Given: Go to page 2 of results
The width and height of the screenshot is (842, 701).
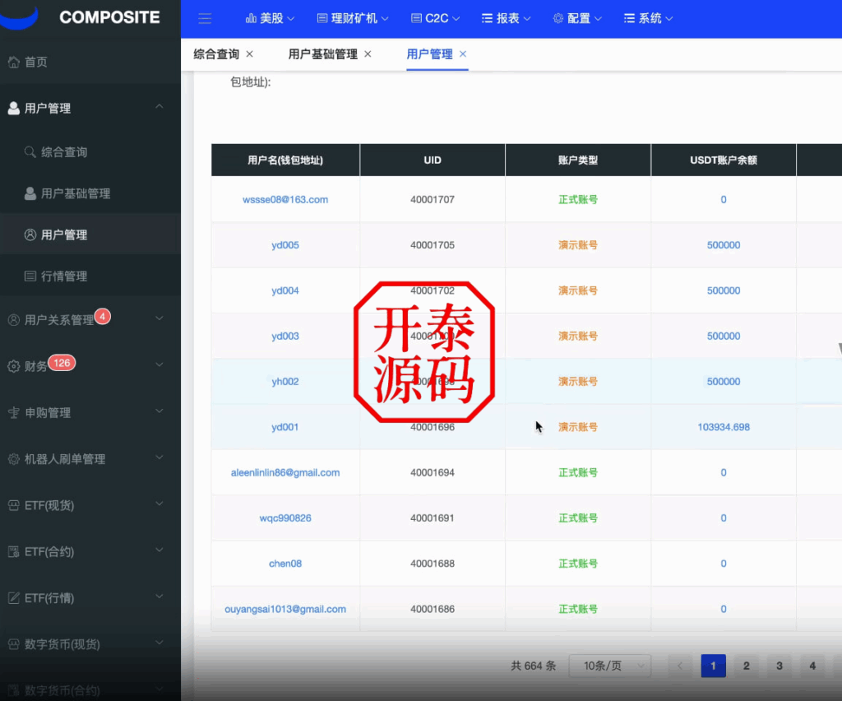Looking at the screenshot, I should pyautogui.click(x=747, y=666).
